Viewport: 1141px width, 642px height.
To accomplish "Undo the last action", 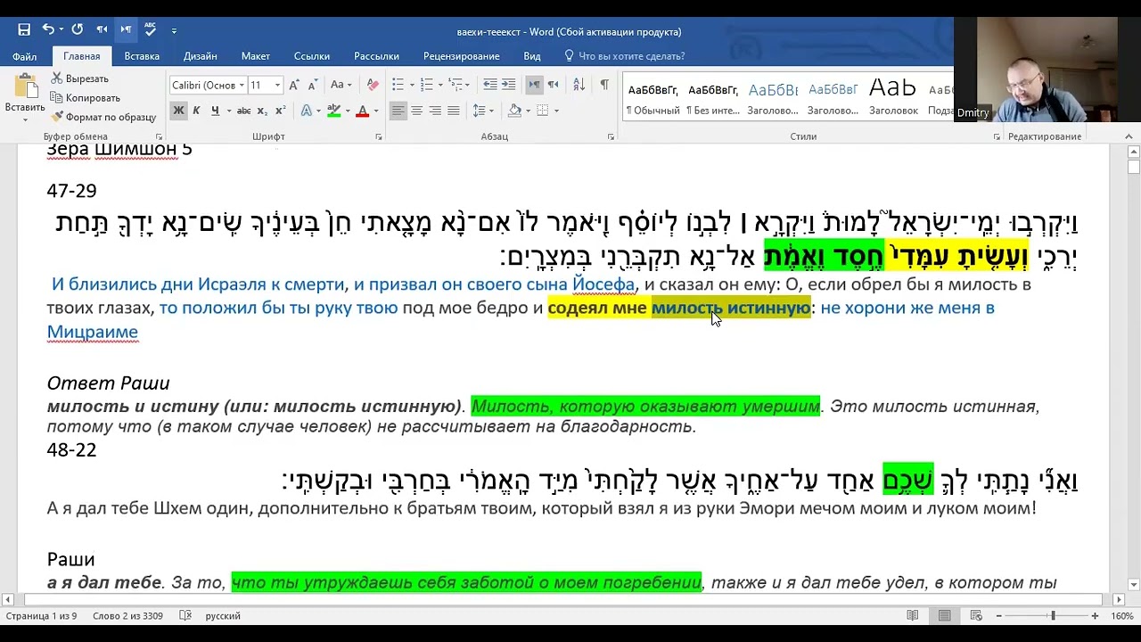I will (x=47, y=30).
